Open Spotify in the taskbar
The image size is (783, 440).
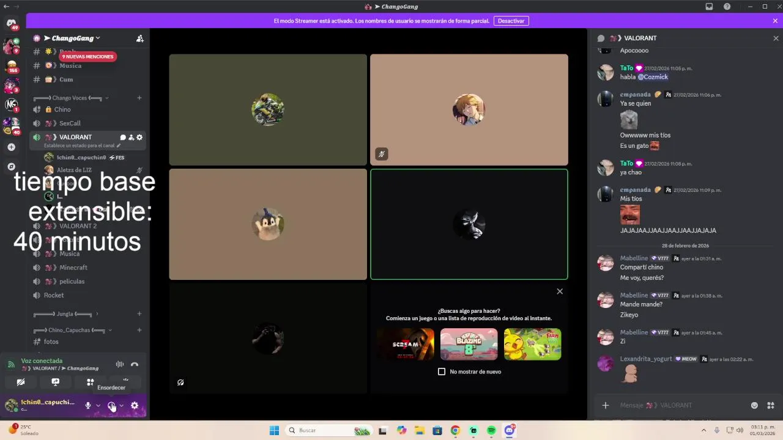coord(491,430)
